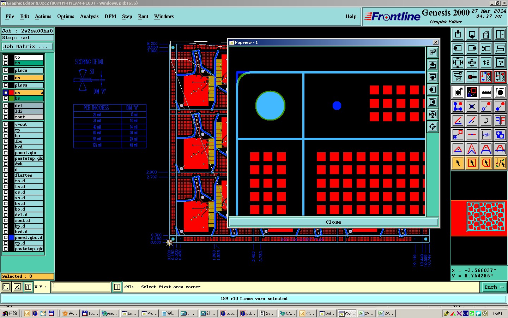Select the mirrored F flip tool

pos(500,120)
